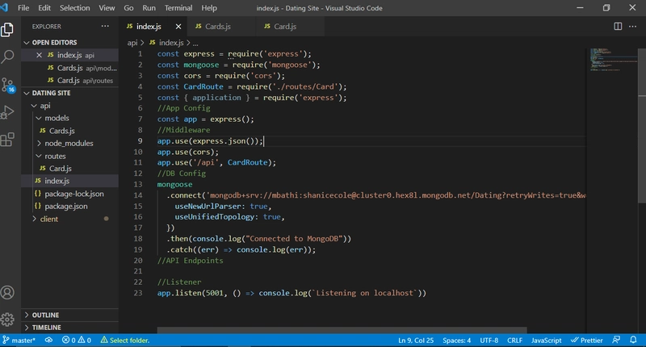
Task: Open the Search view in activity bar
Action: pos(7,56)
